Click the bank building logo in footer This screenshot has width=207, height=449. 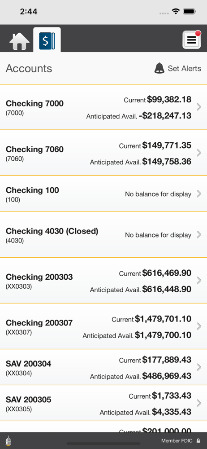(x=9, y=440)
